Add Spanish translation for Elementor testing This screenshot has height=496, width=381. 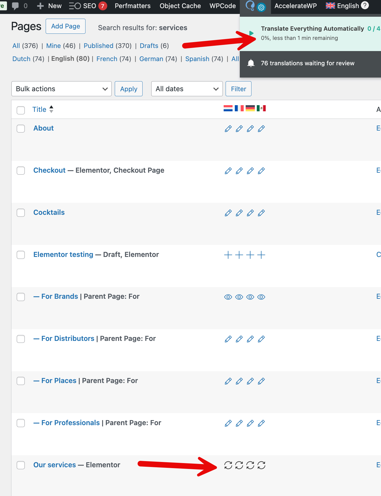[x=261, y=255]
